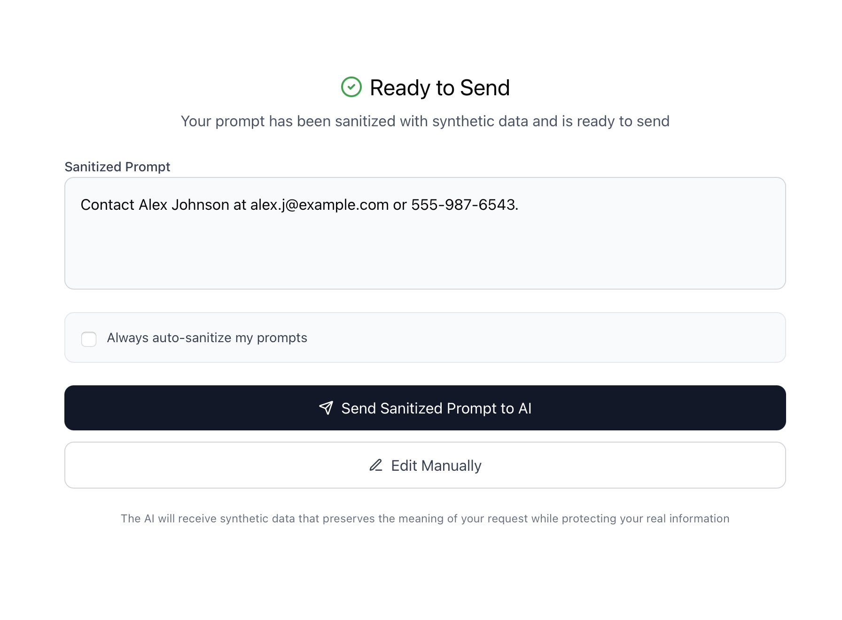Click on the phone number 555-987-6543
Screen dimensions: 842x620
pos(463,205)
